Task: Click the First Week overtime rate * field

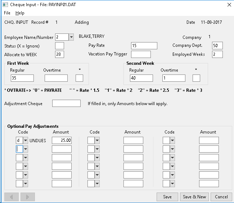Action: (x=79, y=78)
